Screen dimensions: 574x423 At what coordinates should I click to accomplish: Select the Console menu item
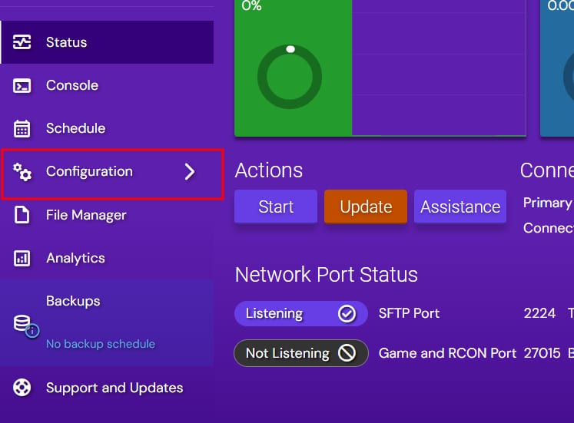click(x=72, y=85)
